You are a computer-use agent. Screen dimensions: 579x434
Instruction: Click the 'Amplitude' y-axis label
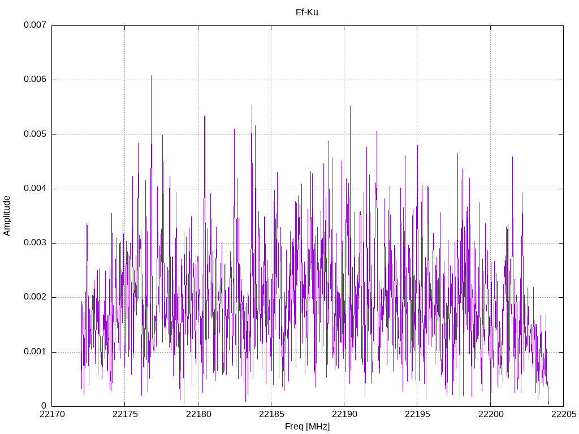pos(7,216)
